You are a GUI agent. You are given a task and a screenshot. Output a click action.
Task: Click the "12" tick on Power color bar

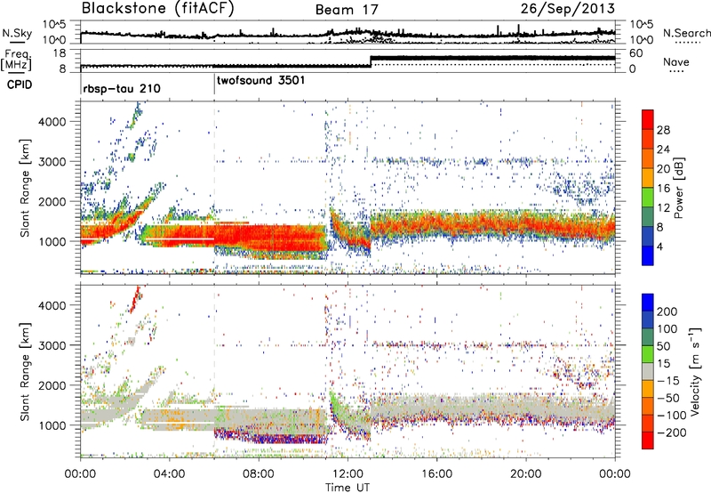663,208
